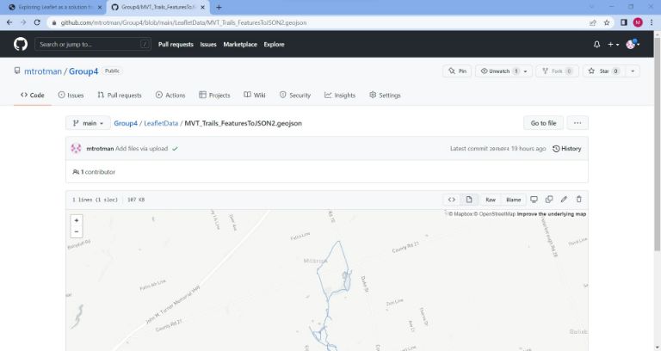The width and height of the screenshot is (661, 351).
Task: Switch to rendered file view toggle
Action: (469, 200)
